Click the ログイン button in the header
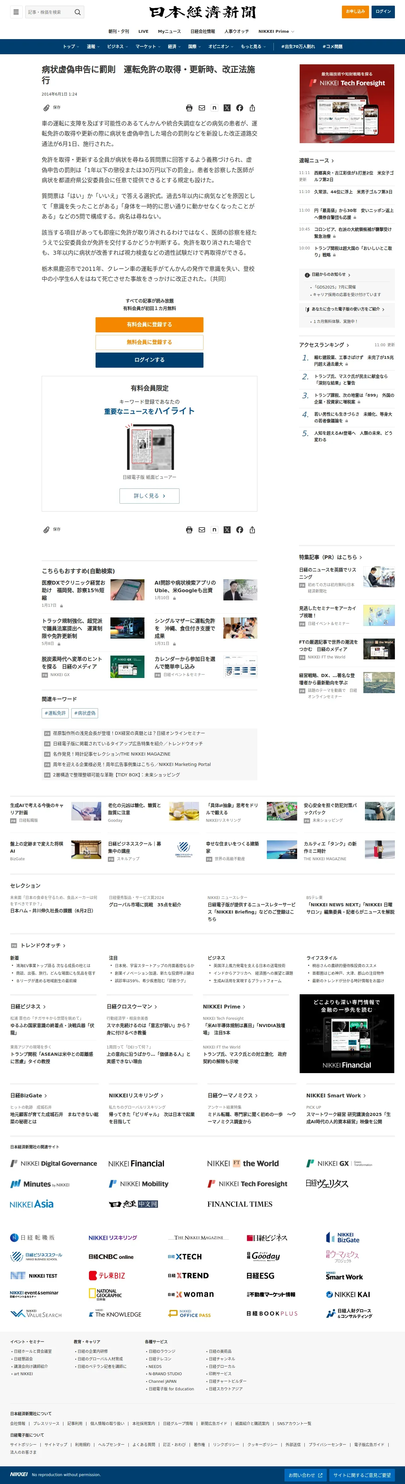Viewport: 405px width, 1484px height. point(383,12)
